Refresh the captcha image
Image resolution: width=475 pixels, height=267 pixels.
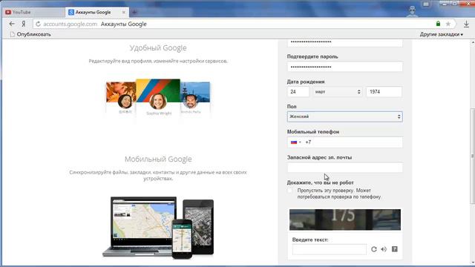374,249
